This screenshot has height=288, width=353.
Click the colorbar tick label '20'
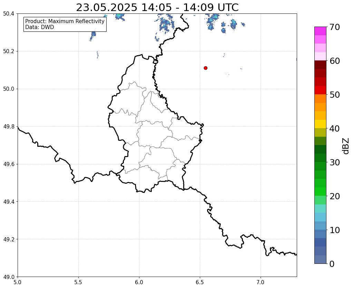[x=334, y=196]
